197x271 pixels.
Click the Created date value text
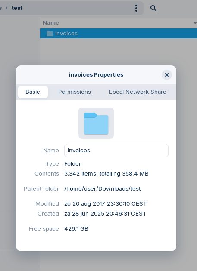tap(105, 214)
